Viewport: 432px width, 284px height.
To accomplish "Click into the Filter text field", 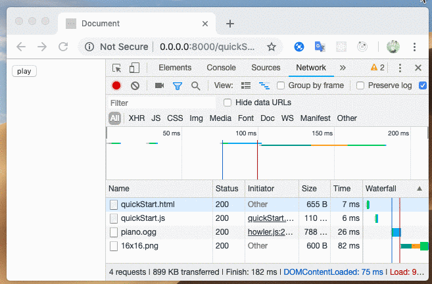I will click(x=161, y=103).
